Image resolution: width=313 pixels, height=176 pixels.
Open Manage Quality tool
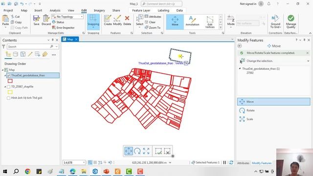291,21
